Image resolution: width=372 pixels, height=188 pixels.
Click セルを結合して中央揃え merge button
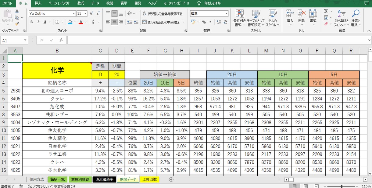coord(161,22)
